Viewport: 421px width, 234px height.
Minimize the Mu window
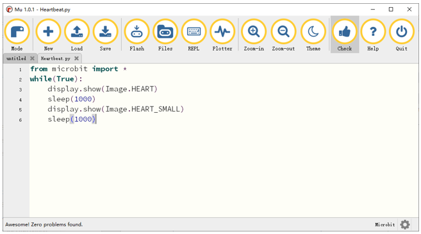pos(373,10)
